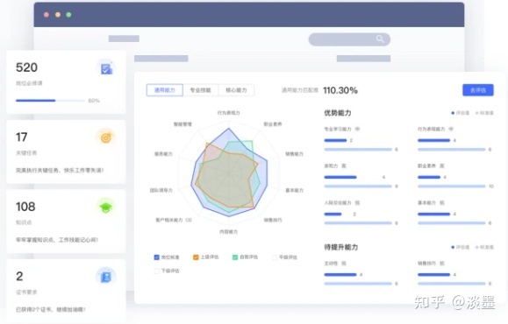The width and height of the screenshot is (508, 324).
Task: Click the magnifier icon in search bar
Action: (x=380, y=39)
